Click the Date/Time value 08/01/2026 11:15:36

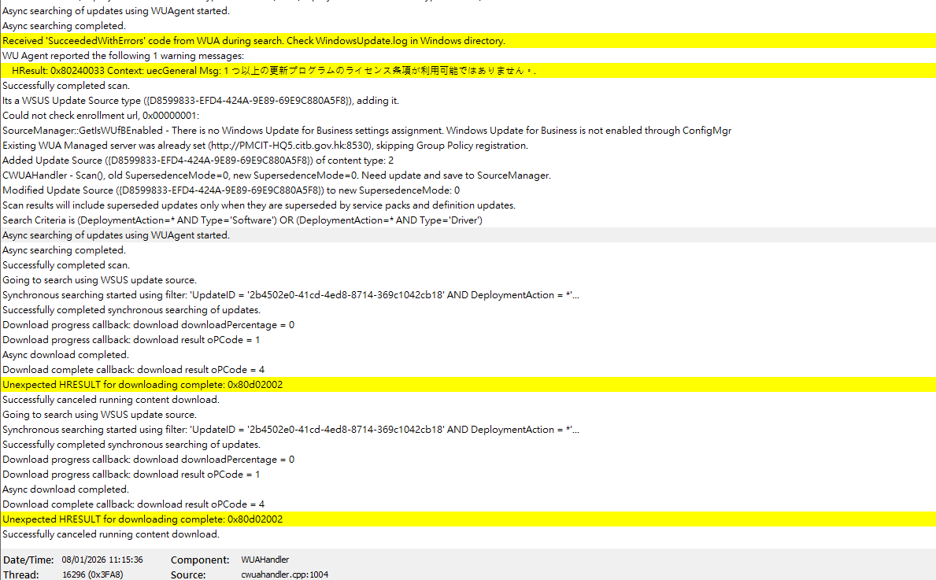point(102,560)
